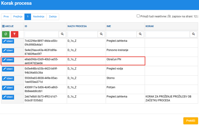The height and width of the screenshot is (125, 199).
Task: Focus the Ime filter input field
Action: point(122,34)
